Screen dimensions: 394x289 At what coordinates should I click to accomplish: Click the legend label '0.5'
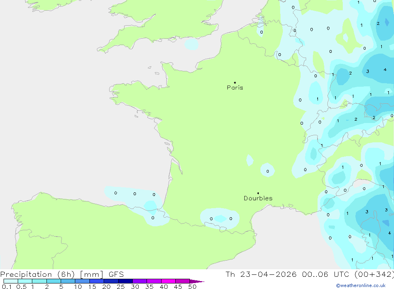pos(21,287)
